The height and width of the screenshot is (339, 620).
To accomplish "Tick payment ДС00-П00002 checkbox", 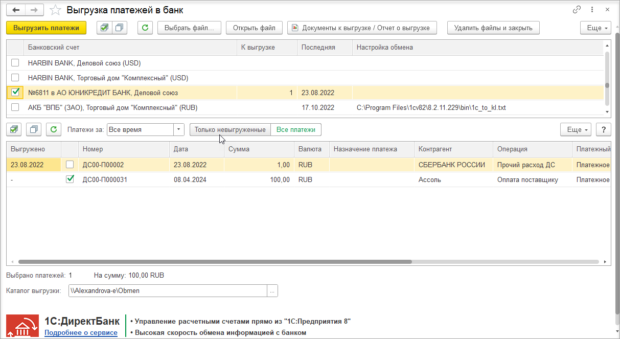I will pyautogui.click(x=70, y=165).
